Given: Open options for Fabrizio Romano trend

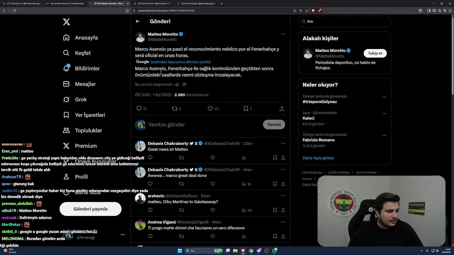Looking at the screenshot, I should [x=384, y=135].
